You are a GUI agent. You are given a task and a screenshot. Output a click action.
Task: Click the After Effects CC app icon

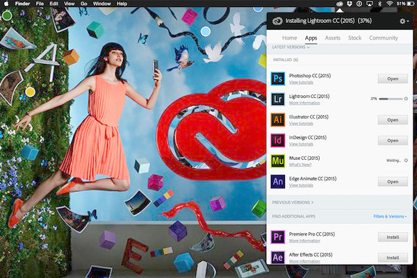tap(278, 257)
